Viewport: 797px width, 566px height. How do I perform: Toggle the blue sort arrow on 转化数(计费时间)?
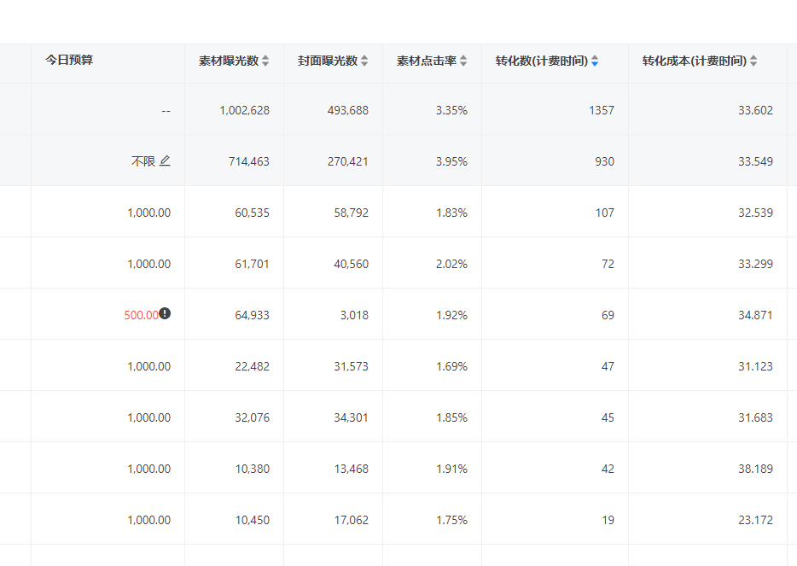[595, 61]
